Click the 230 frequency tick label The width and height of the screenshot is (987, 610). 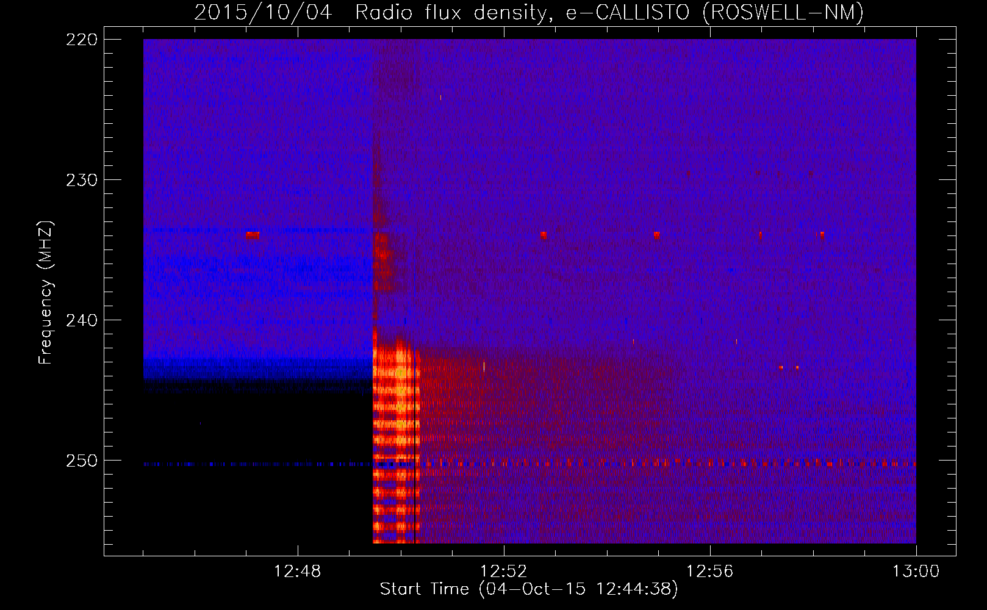(82, 180)
